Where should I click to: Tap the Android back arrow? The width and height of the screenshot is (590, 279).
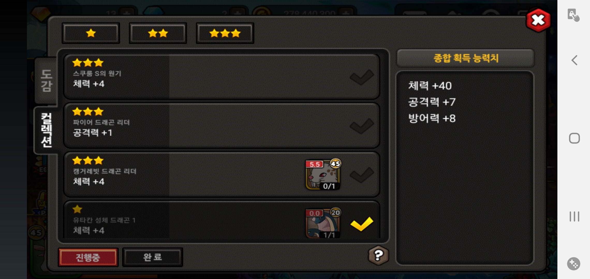click(574, 60)
